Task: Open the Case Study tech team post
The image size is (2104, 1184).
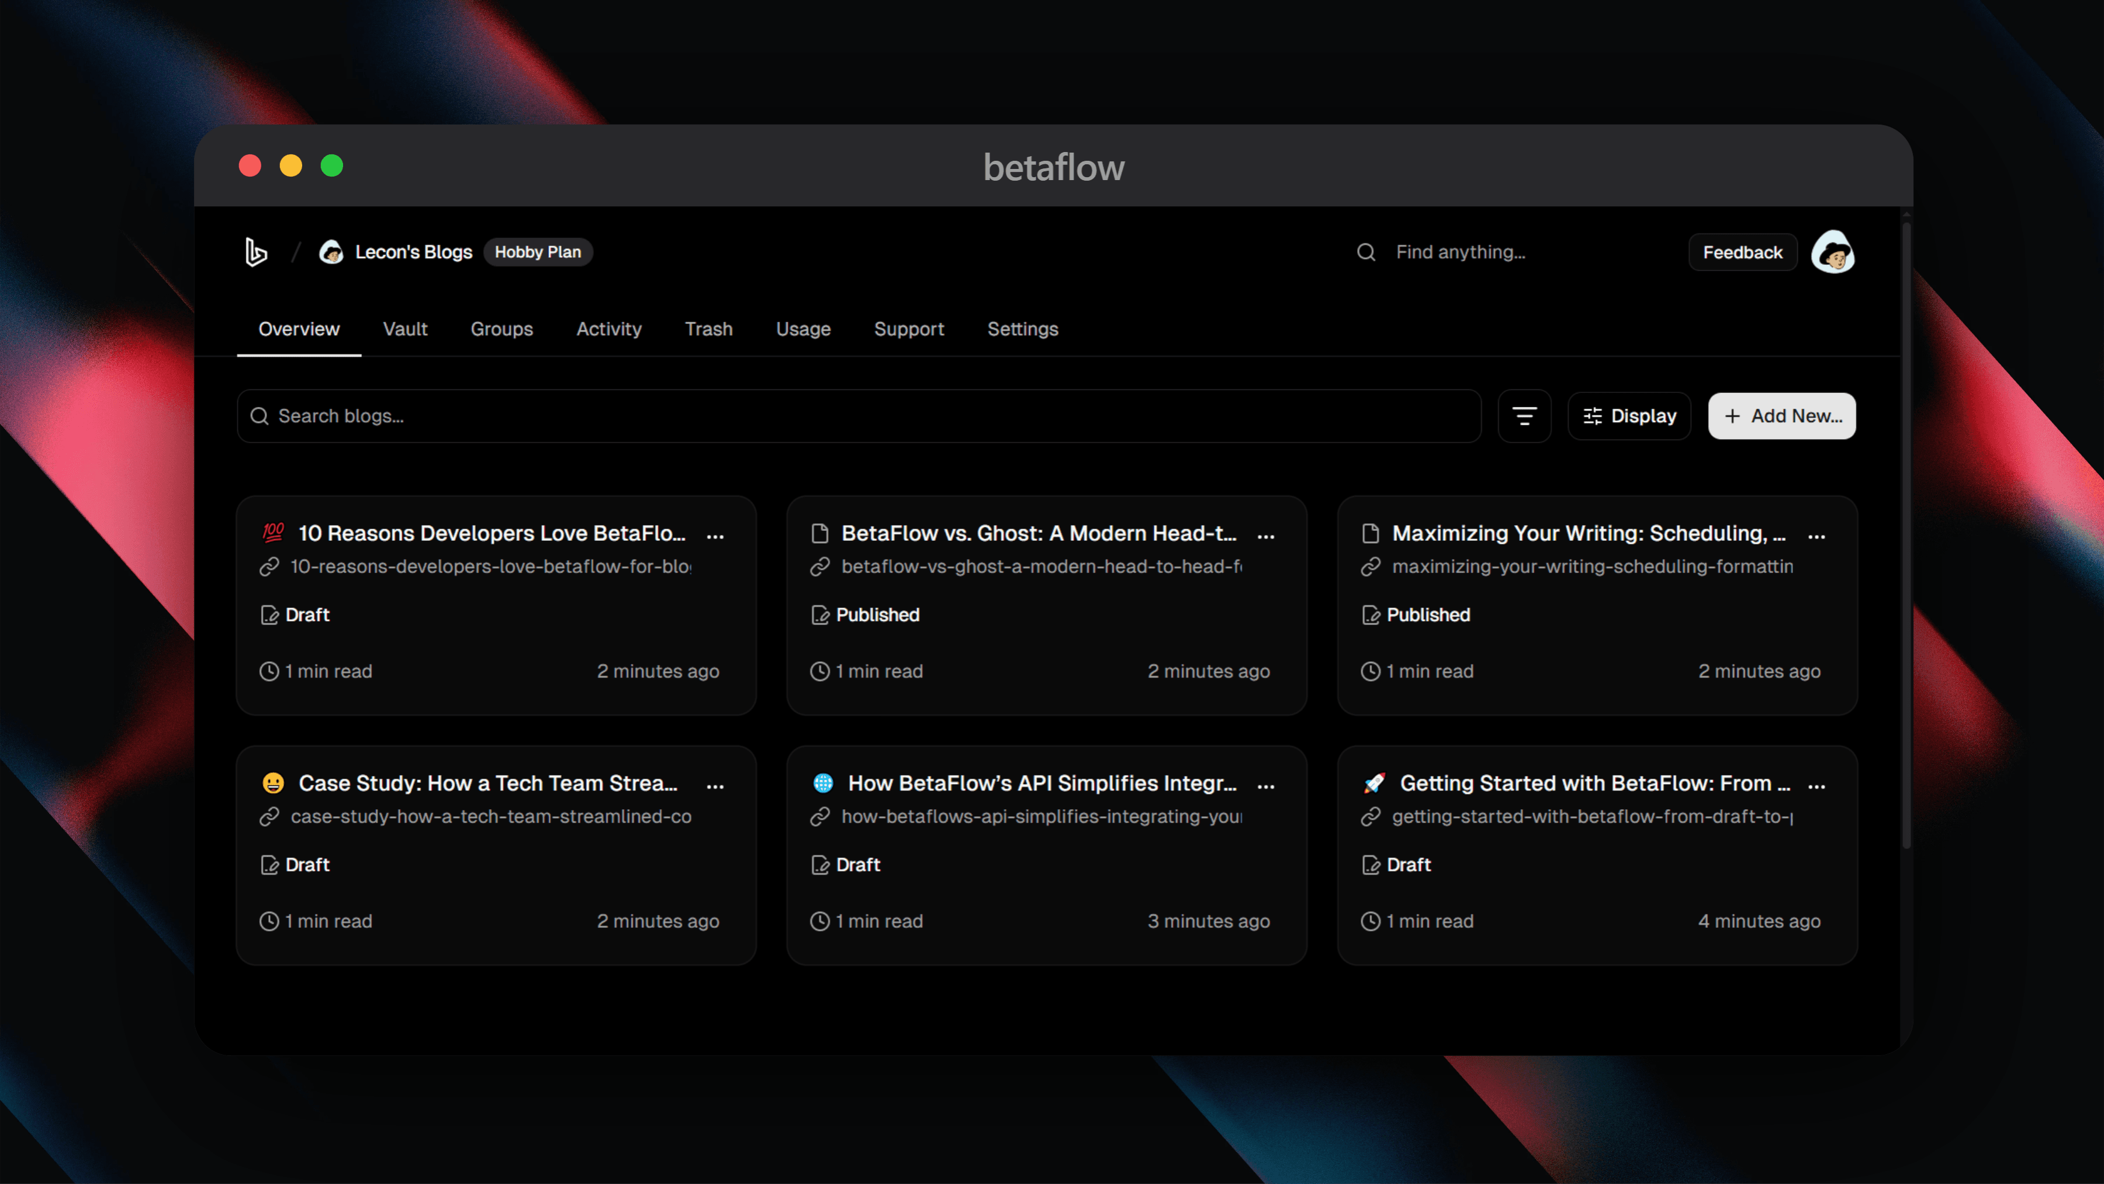Action: [x=489, y=783]
